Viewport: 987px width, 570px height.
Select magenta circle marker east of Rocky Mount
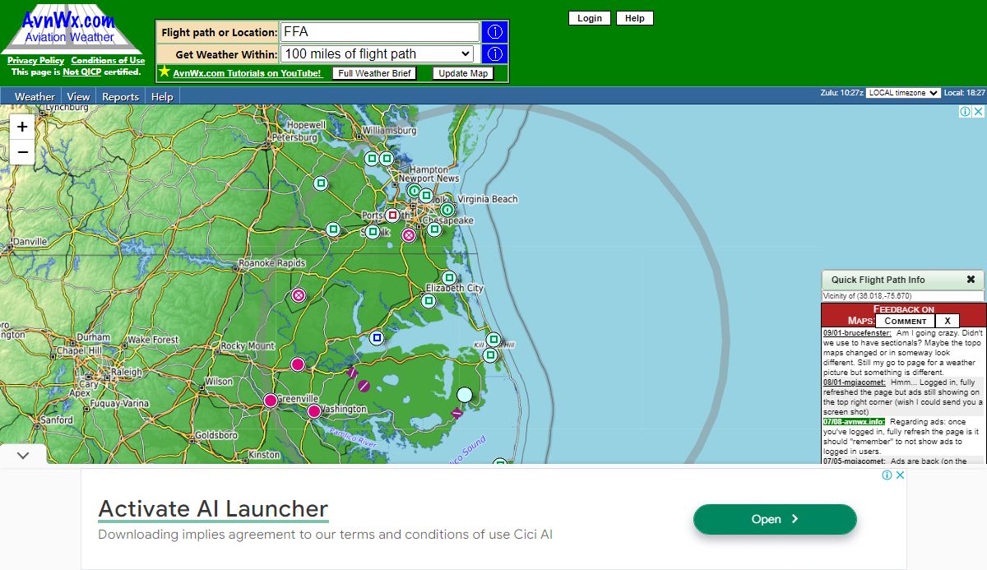click(x=297, y=364)
